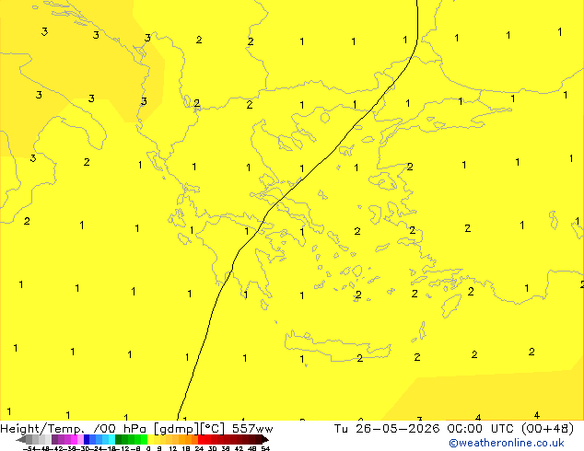Click the island of Crete on the map

click(x=337, y=345)
